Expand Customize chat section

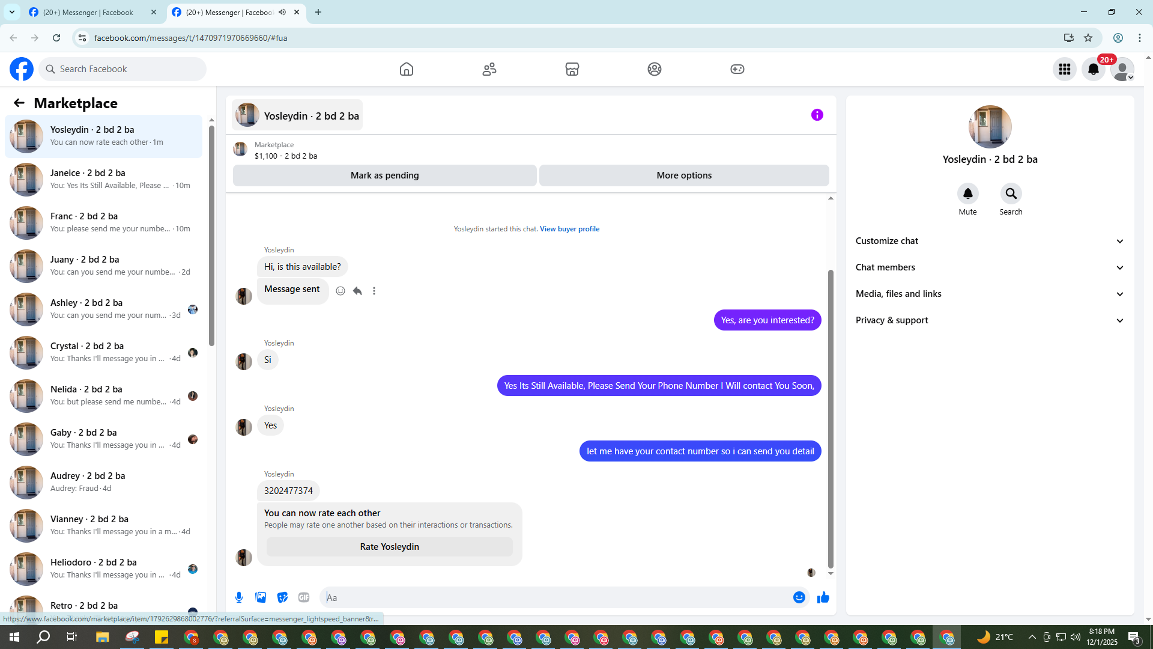pos(990,241)
